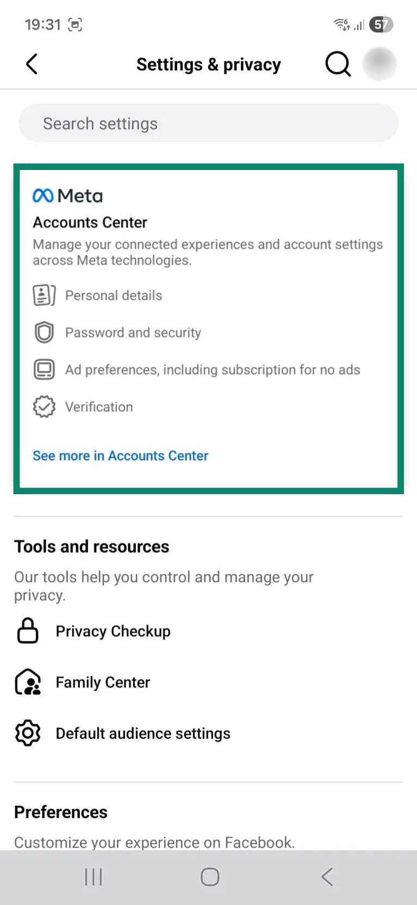Click the Ad preferences screen icon

coord(44,369)
